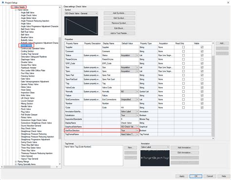
Task: Toggle Visible checkbox for Comment row
Action: pyautogui.click(x=202, y=51)
